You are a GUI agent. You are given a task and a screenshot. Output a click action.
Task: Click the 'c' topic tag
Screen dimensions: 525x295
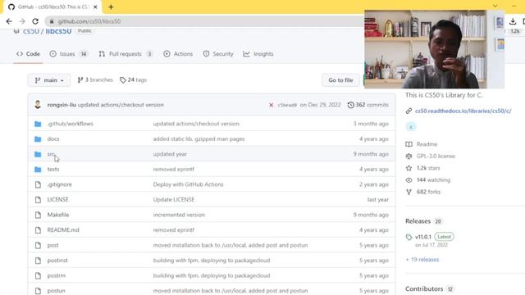pyautogui.click(x=411, y=127)
